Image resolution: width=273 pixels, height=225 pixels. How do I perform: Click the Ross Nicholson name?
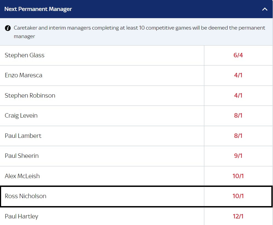25,196
